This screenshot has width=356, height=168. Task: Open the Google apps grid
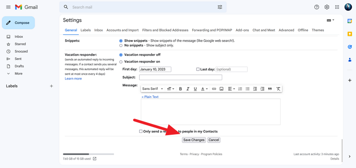pyautogui.click(x=337, y=7)
